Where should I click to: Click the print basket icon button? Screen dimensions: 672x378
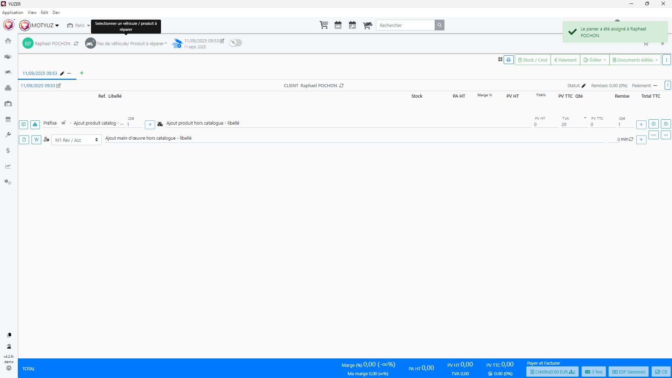click(x=509, y=60)
